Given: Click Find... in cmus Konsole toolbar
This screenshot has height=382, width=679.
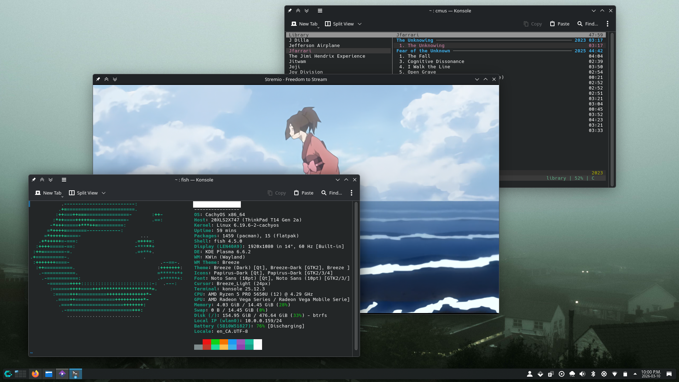Looking at the screenshot, I should [588, 24].
